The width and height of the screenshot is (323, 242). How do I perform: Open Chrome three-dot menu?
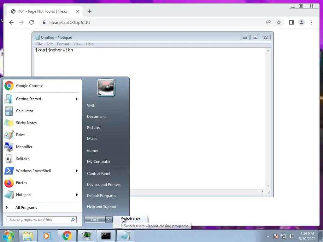(312, 22)
